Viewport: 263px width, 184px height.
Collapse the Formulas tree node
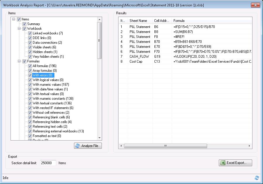[19, 61]
